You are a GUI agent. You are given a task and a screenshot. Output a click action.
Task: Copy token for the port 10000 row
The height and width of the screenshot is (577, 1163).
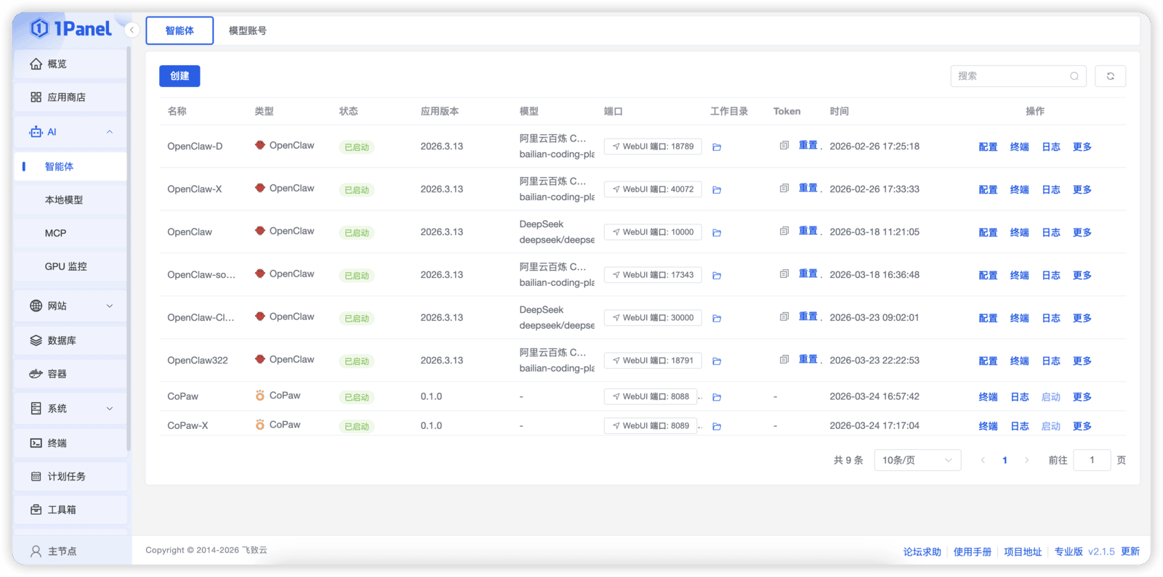click(x=784, y=231)
